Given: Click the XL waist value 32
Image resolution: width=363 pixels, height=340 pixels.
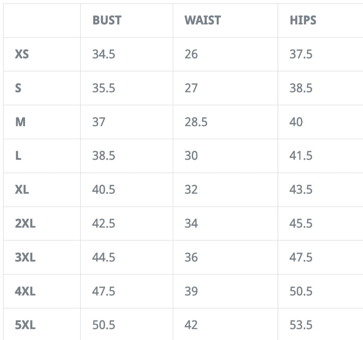Looking at the screenshot, I should [x=191, y=190].
